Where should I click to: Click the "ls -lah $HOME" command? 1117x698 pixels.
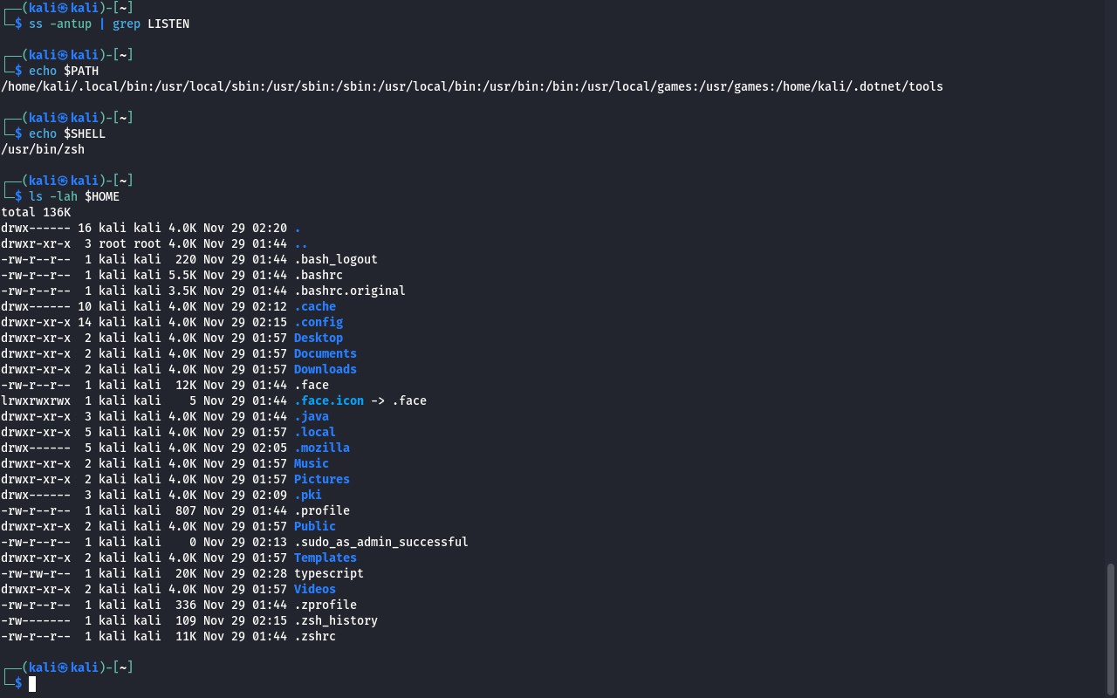[x=74, y=196]
